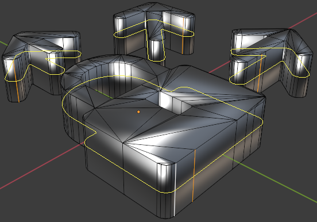This screenshot has height=222, width=317.
Task: Click the orange vertical edge on right arrow
Action: [x=260, y=73]
